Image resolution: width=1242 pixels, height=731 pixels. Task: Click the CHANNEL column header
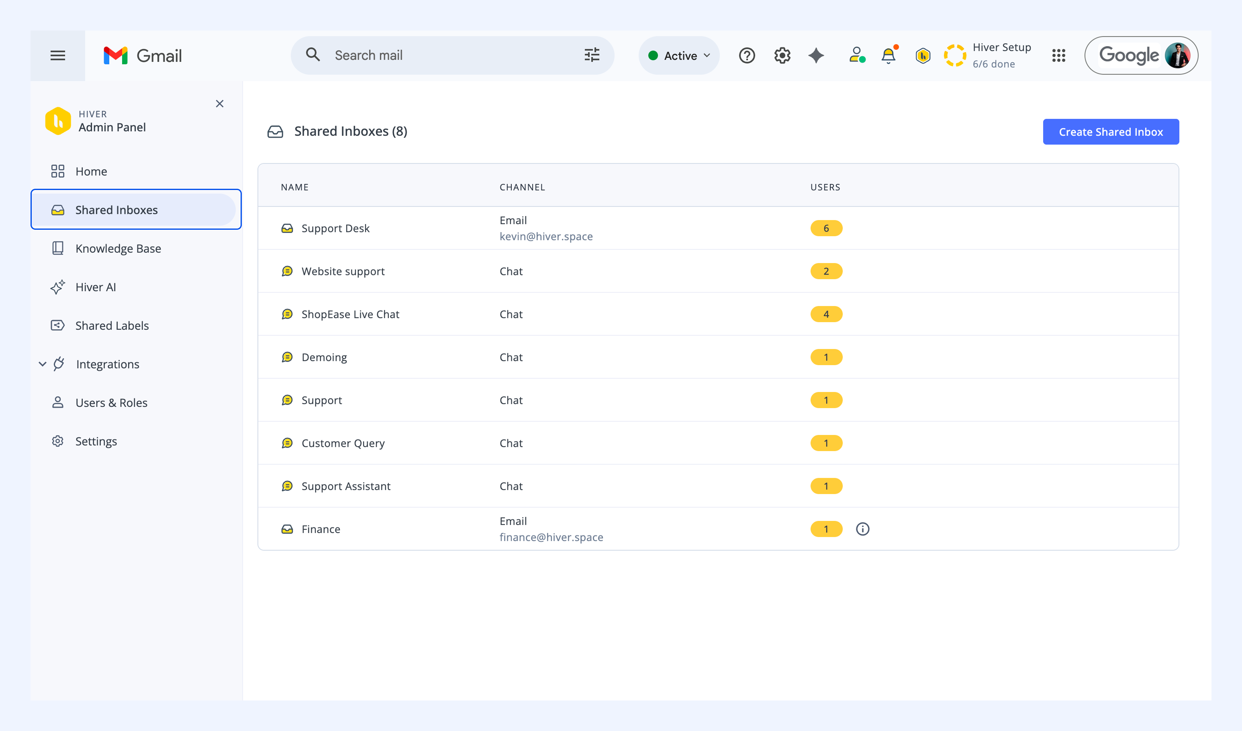tap(523, 187)
